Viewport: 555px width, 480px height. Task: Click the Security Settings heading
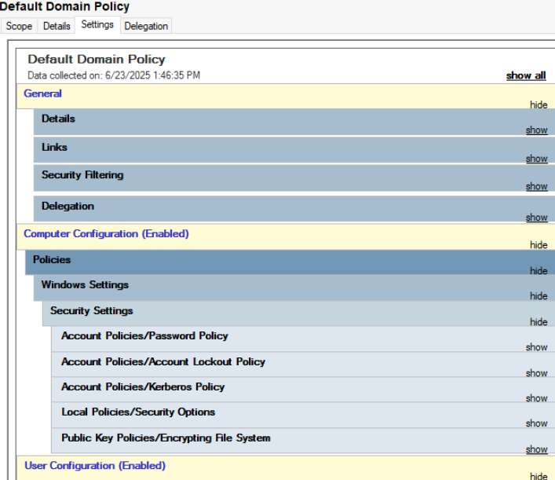point(92,310)
